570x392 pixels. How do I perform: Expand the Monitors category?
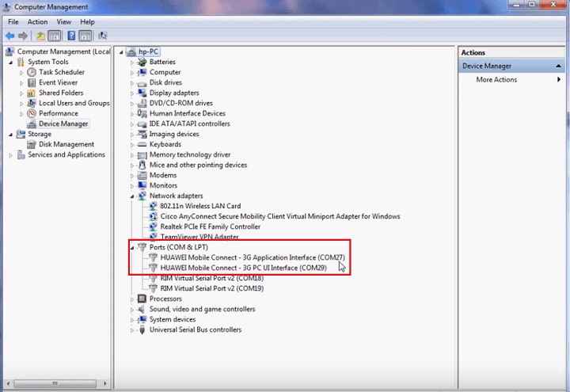[132, 186]
